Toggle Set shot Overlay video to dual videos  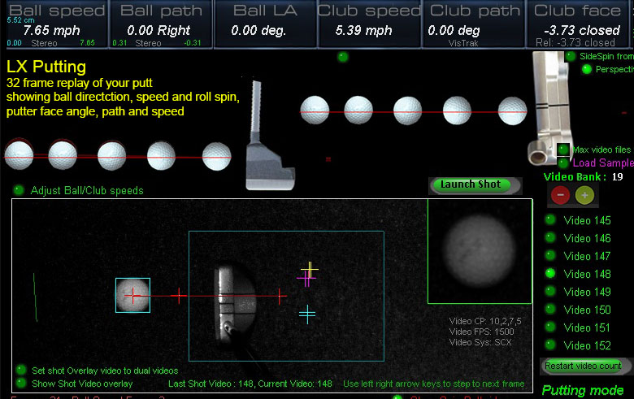[x=20, y=370]
